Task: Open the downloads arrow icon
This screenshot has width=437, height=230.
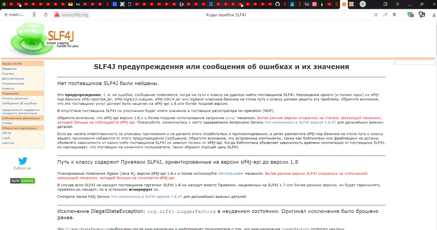Action: pos(433,15)
